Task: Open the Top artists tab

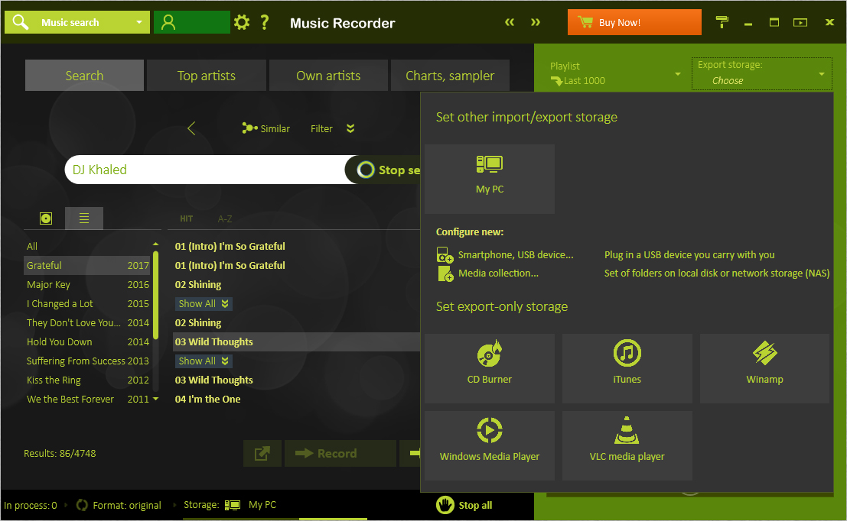Action: (207, 76)
